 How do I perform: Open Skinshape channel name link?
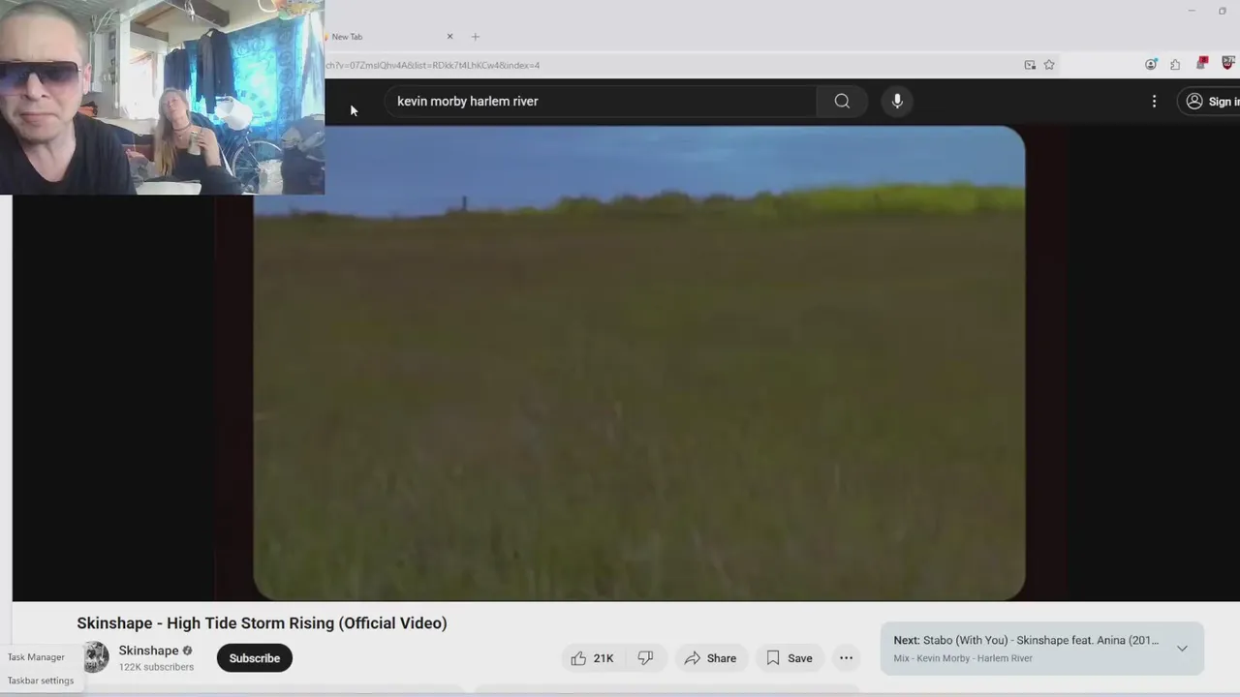148,651
